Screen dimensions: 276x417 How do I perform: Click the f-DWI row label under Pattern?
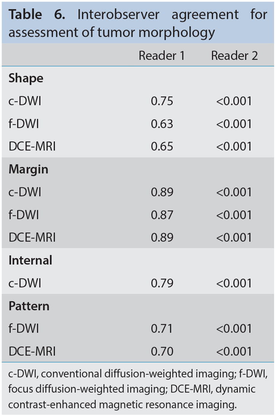pyautogui.click(x=24, y=329)
